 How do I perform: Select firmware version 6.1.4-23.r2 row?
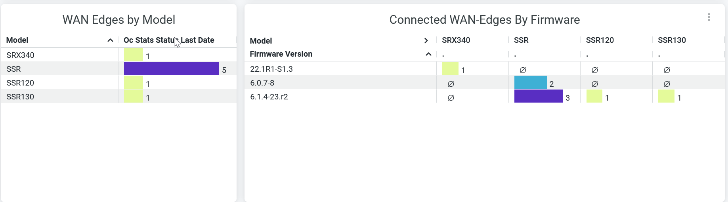click(x=269, y=97)
